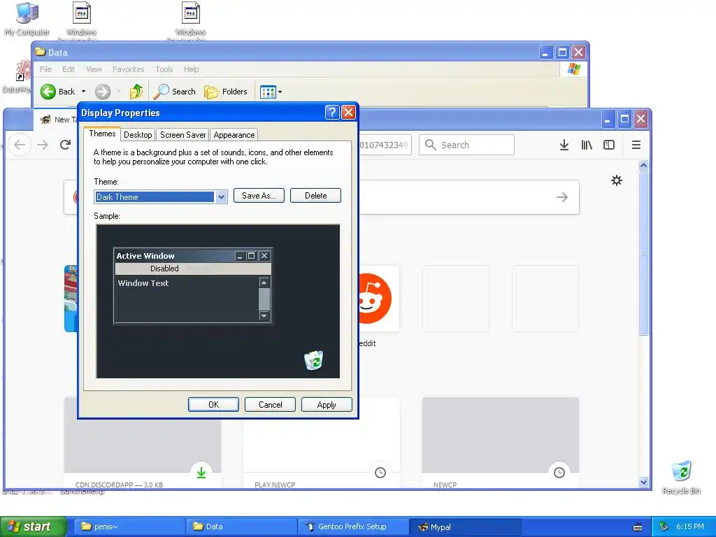The height and width of the screenshot is (537, 716).
Task: Click the Mypal page scrollbar up arrow
Action: click(643, 165)
